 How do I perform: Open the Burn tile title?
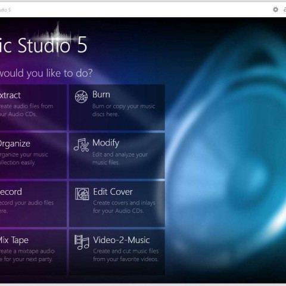[101, 94]
